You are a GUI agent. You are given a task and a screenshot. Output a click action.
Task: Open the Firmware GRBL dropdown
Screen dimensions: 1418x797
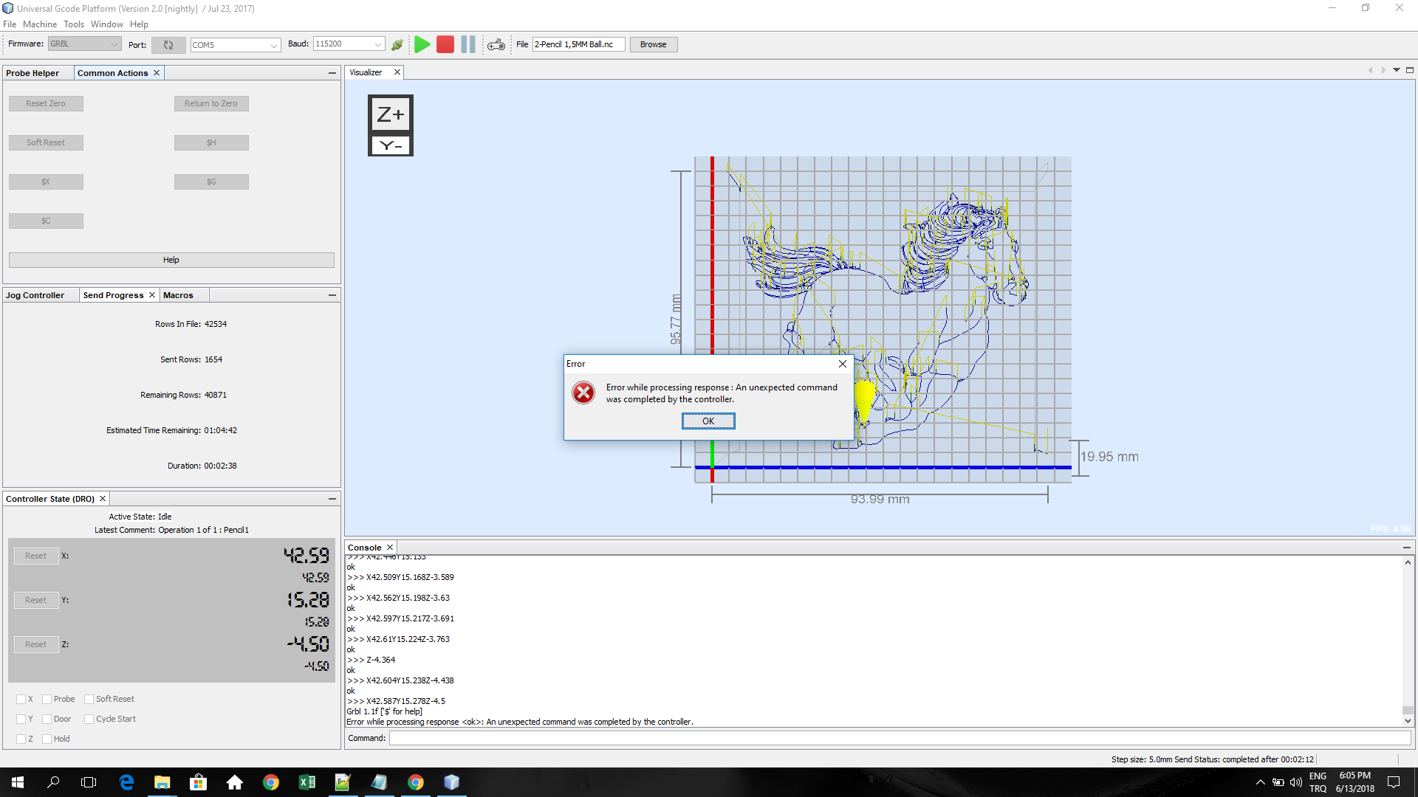pos(84,44)
